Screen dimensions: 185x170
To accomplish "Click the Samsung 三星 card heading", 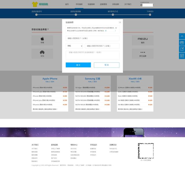I will pyautogui.click(x=92, y=79).
